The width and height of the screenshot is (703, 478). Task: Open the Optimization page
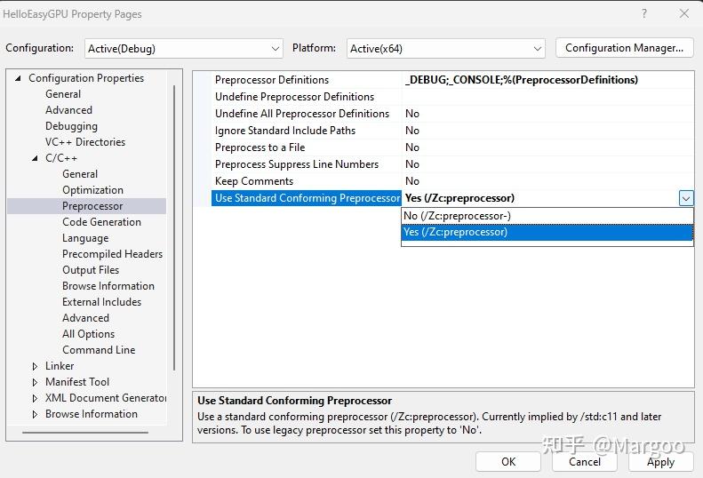coord(92,190)
